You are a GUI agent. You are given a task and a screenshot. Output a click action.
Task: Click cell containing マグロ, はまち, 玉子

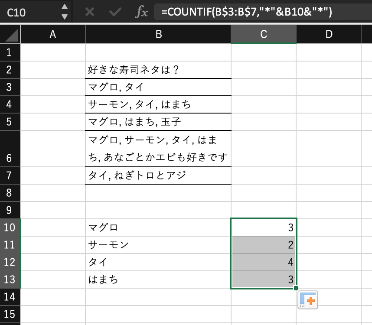point(158,122)
